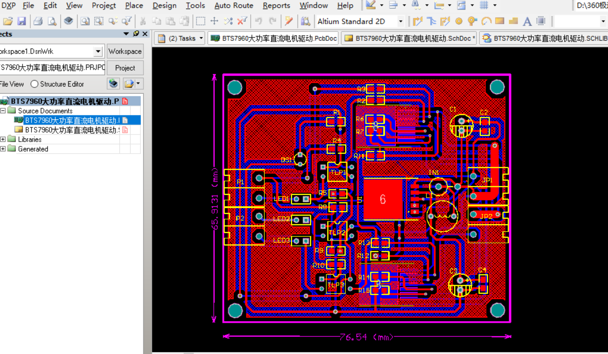
Task: Zoom into a selected area
Action: click(98, 21)
